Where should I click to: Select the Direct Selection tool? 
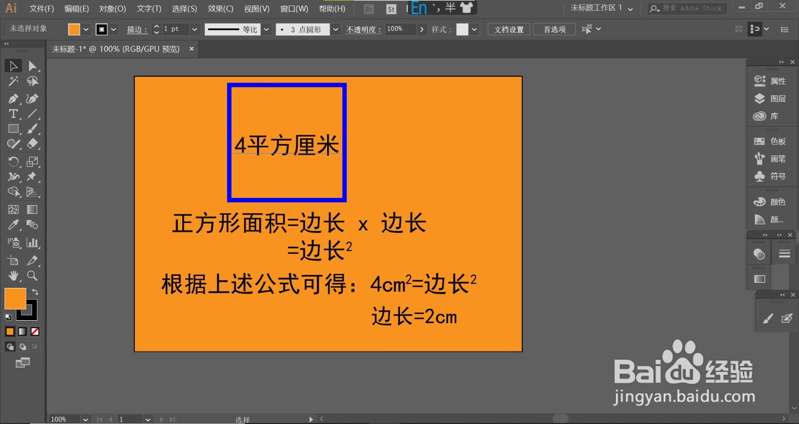click(x=32, y=66)
